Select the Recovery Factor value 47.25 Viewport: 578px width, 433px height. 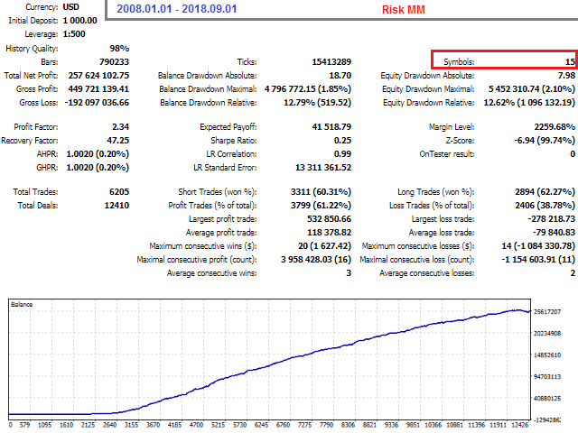click(117, 141)
